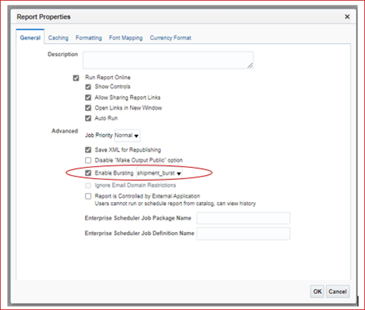Close the Report Properties dialog
Viewport: 365px width, 310px height.
point(347,17)
